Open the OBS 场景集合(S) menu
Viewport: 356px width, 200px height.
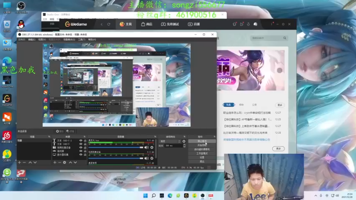tap(69, 40)
